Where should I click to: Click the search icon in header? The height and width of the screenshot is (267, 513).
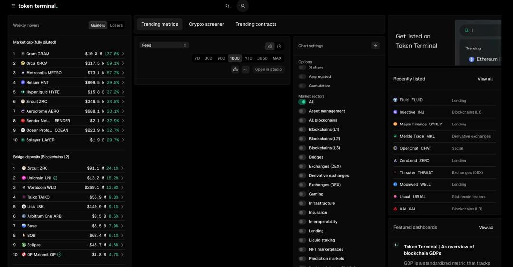tap(228, 6)
